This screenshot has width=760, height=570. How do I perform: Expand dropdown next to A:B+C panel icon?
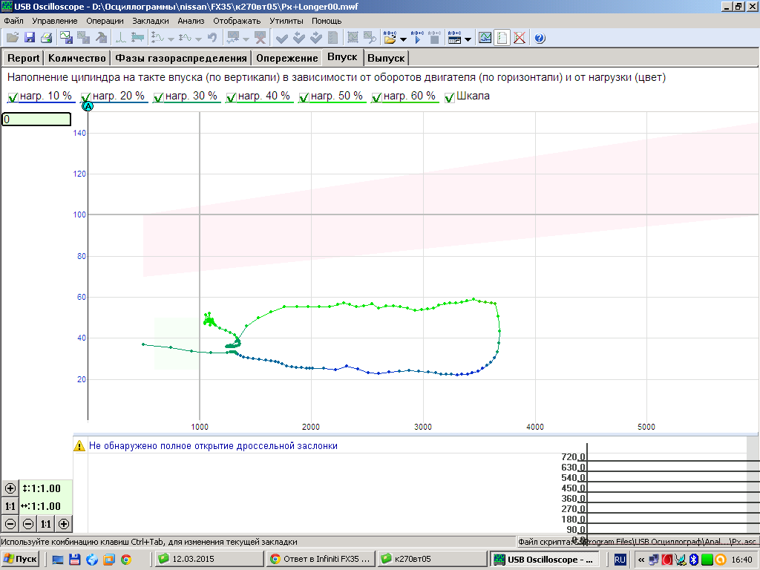click(x=468, y=39)
